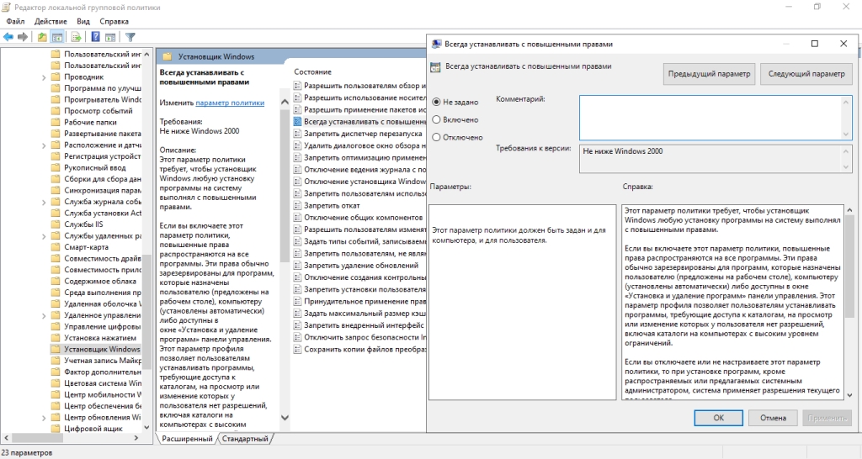The width and height of the screenshot is (862, 459).
Task: Expand the 'Служба журнала событий' node
Action: tap(44, 202)
